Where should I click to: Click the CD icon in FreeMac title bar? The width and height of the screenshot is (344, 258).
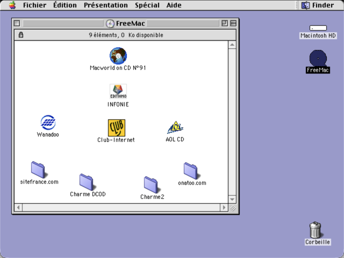point(110,24)
